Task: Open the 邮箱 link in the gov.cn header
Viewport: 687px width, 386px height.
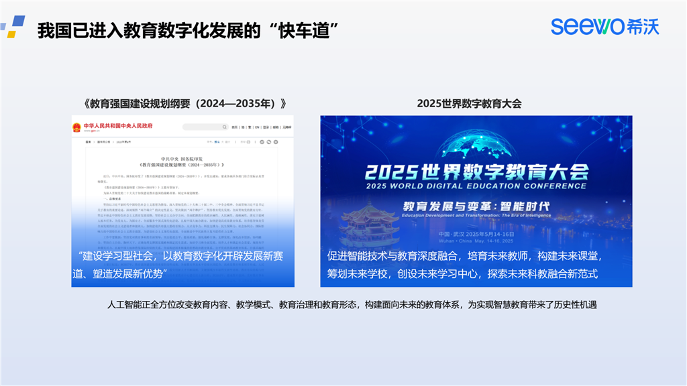Action: 276,127
